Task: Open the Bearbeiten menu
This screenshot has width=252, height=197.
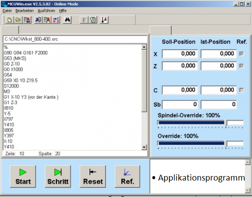Action: pyautogui.click(x=24, y=11)
